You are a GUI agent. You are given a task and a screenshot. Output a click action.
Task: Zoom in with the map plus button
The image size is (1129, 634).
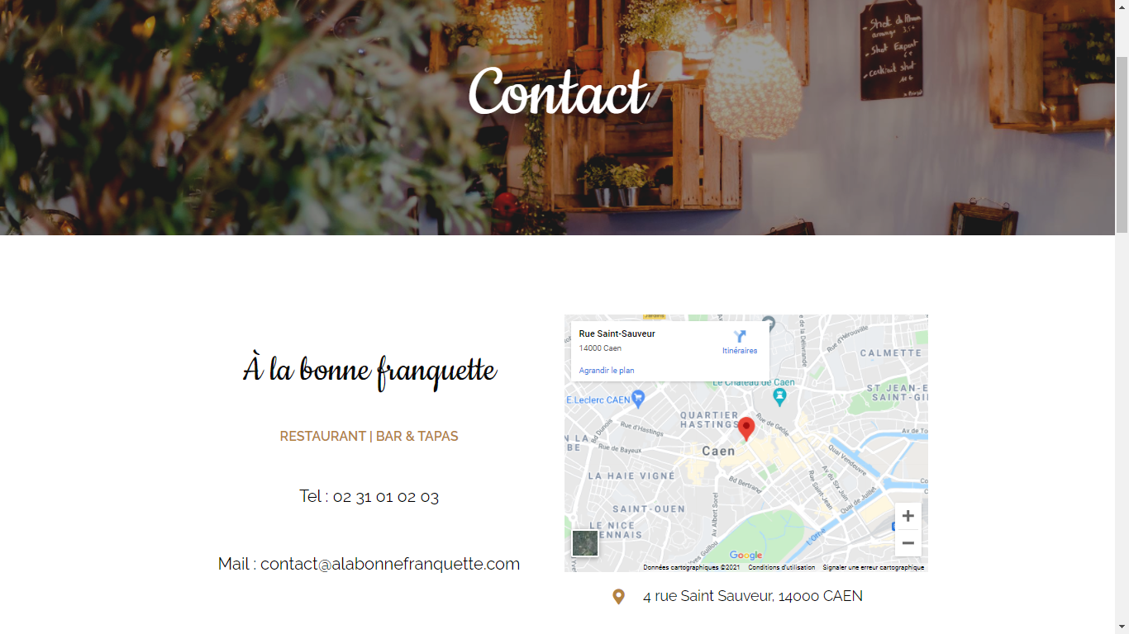click(x=907, y=516)
